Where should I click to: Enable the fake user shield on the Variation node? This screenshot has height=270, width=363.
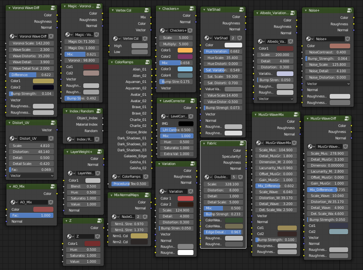tap(191, 191)
